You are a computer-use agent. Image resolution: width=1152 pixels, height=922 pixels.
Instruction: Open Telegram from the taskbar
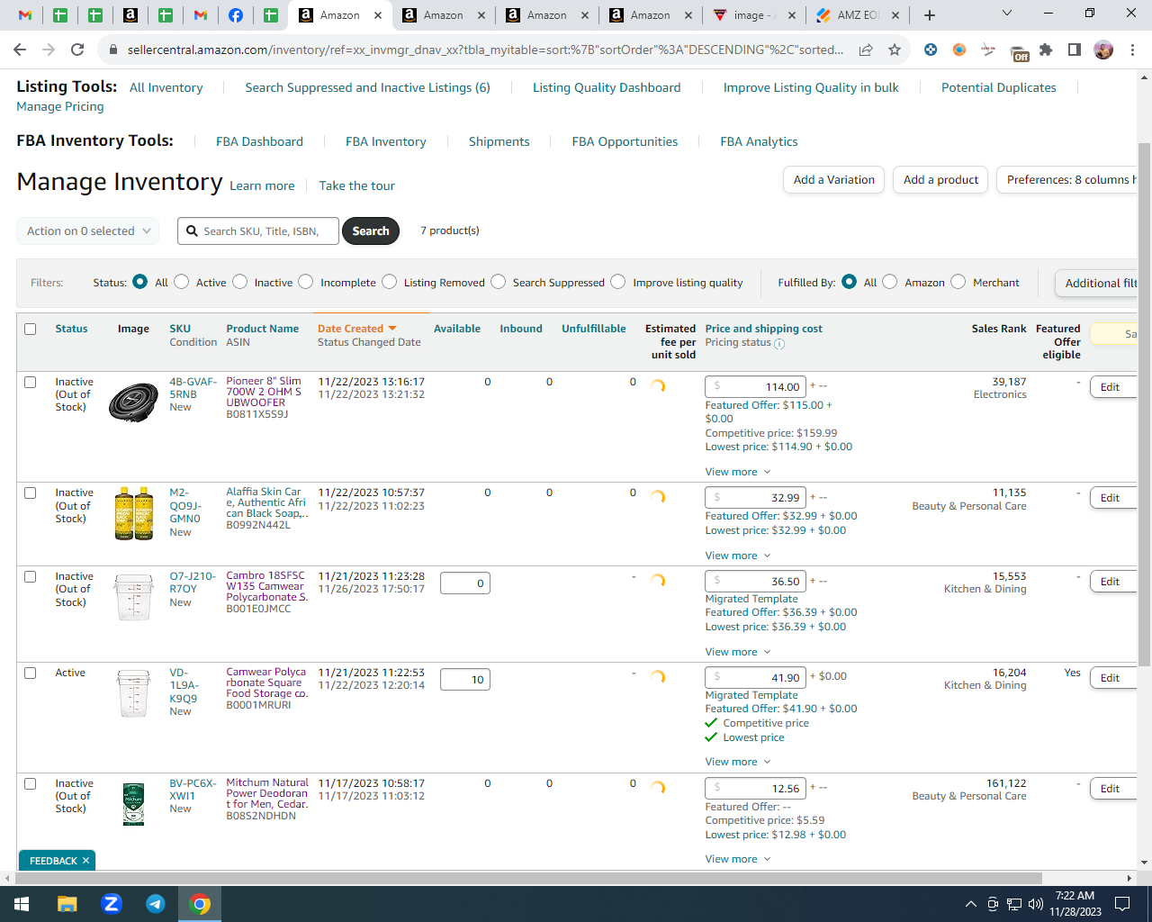coord(156,904)
